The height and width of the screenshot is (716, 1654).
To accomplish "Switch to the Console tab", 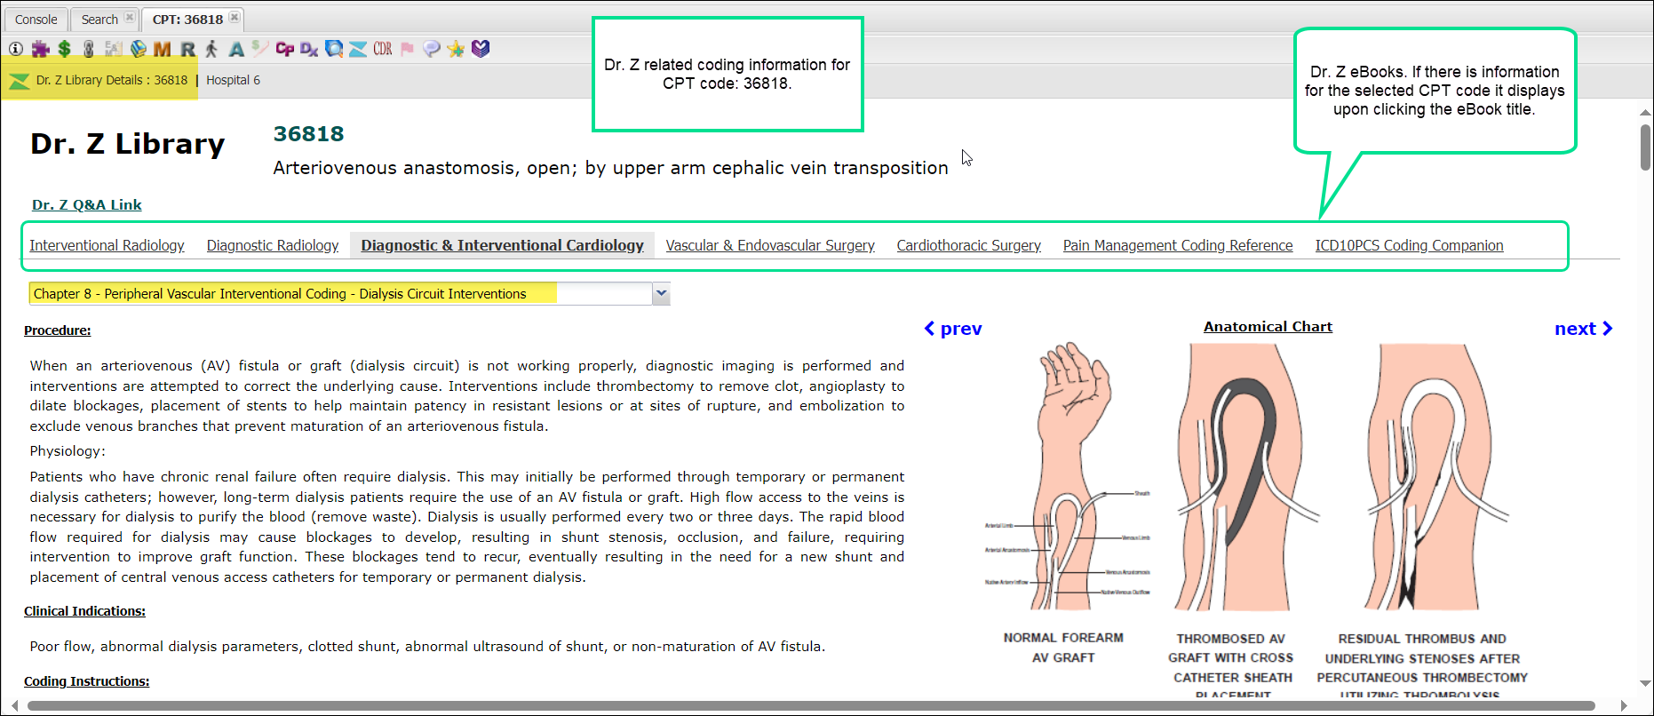I will [36, 20].
